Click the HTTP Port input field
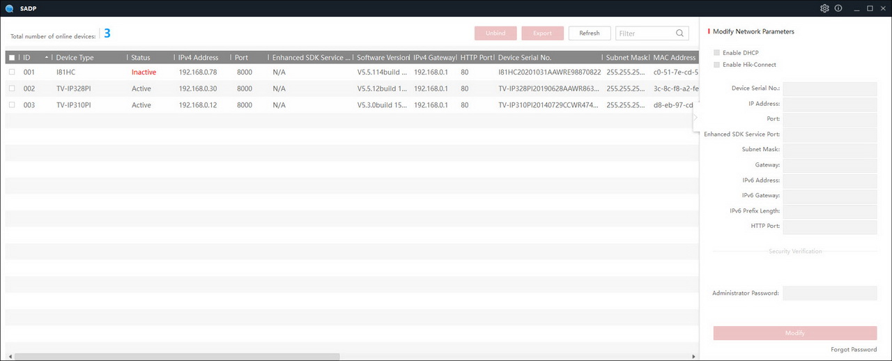Screen dimensions: 892x361 [830, 226]
